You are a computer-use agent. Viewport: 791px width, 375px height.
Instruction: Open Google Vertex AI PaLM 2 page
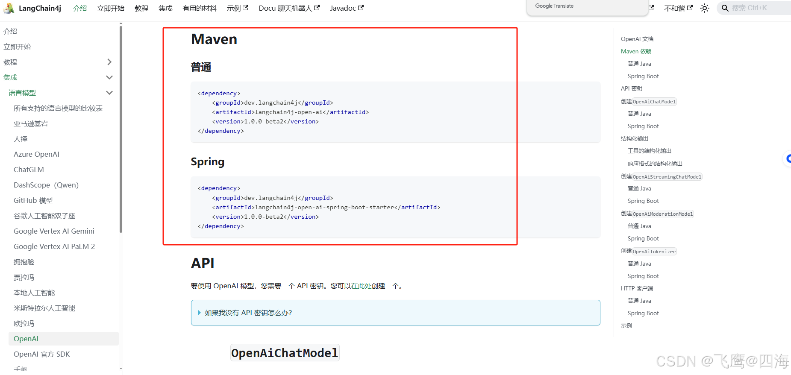(x=54, y=246)
